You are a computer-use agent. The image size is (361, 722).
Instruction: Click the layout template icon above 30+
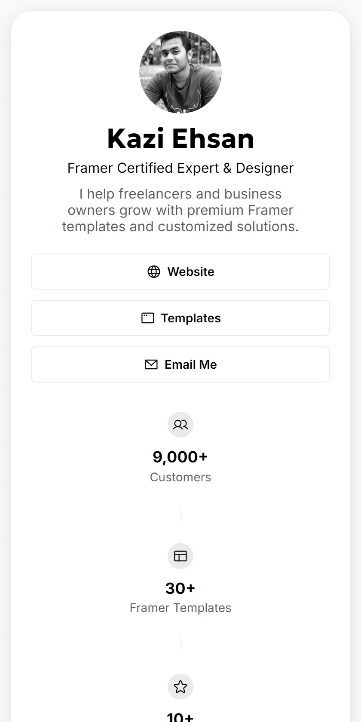(180, 556)
